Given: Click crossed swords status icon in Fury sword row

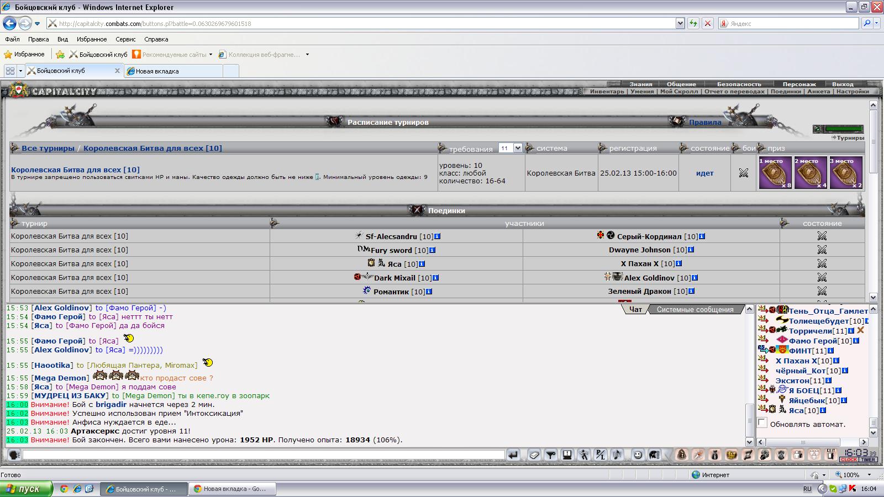Looking at the screenshot, I should point(822,250).
